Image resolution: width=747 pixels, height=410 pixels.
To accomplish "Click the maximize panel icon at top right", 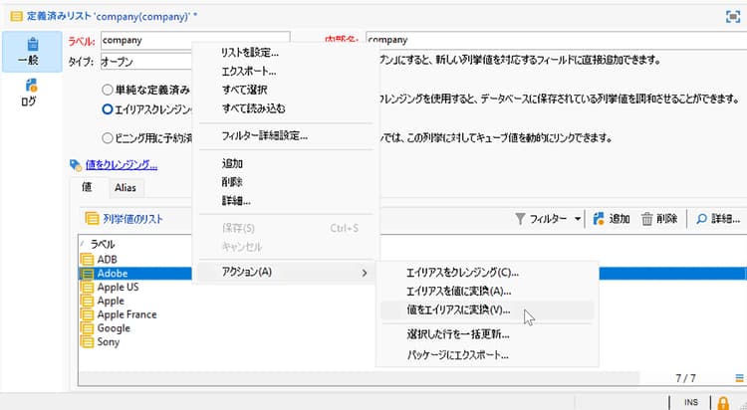I will point(733,16).
